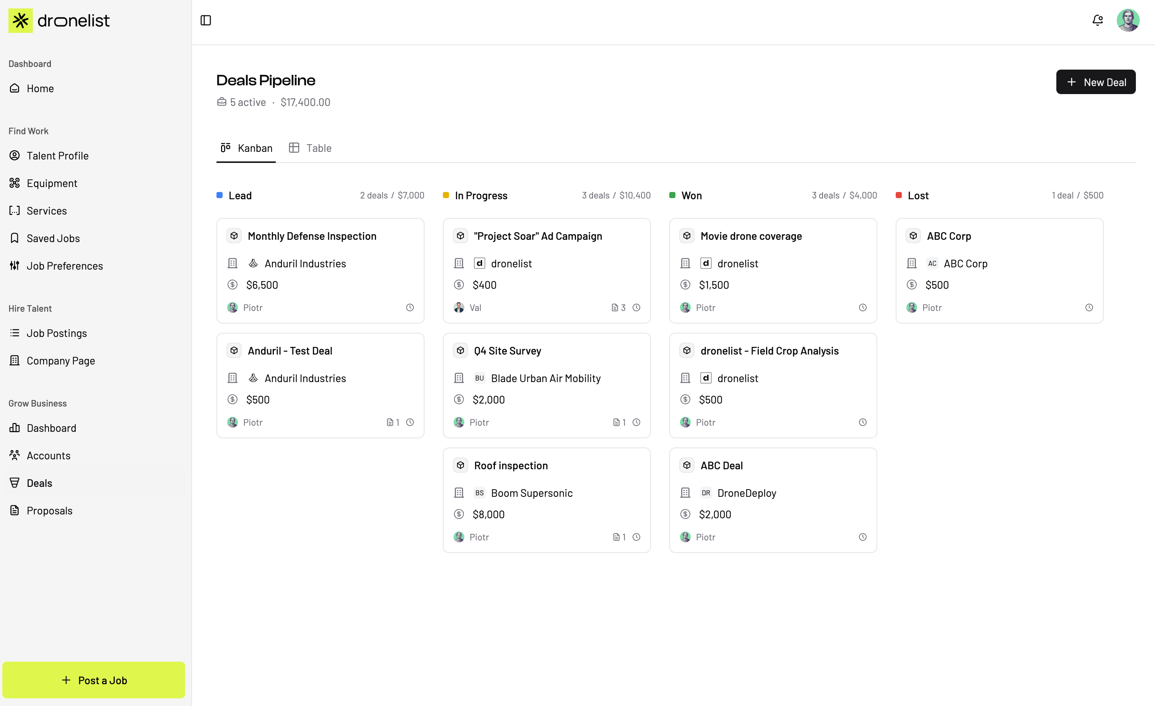Open Proposals in Grow Business
Screen dimensions: 1155x706
[49, 511]
